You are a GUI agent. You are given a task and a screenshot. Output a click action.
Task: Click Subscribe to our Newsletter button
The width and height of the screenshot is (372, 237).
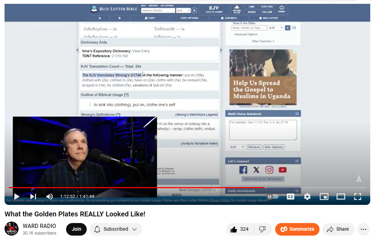point(263,179)
